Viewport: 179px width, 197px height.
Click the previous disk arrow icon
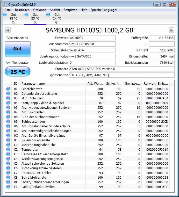tap(8, 30)
